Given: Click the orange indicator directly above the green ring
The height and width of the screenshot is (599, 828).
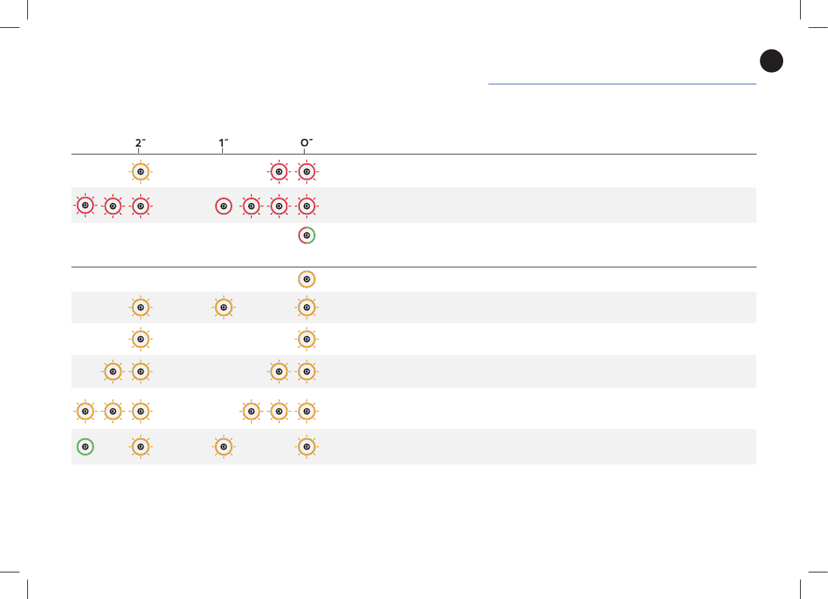Looking at the screenshot, I should click(x=84, y=411).
